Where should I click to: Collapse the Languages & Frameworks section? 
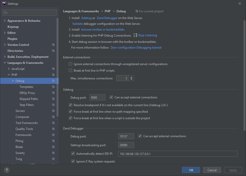[x=5, y=63]
